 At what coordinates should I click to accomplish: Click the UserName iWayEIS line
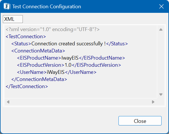pos(57,72)
